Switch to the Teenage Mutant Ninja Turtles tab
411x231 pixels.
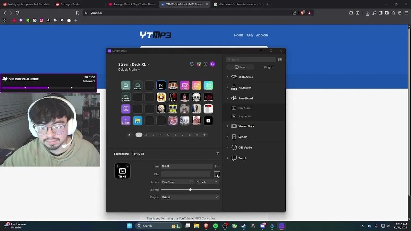(132, 4)
